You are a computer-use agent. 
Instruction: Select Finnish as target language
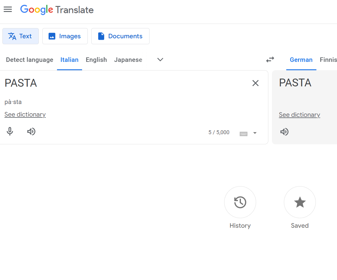(328, 60)
